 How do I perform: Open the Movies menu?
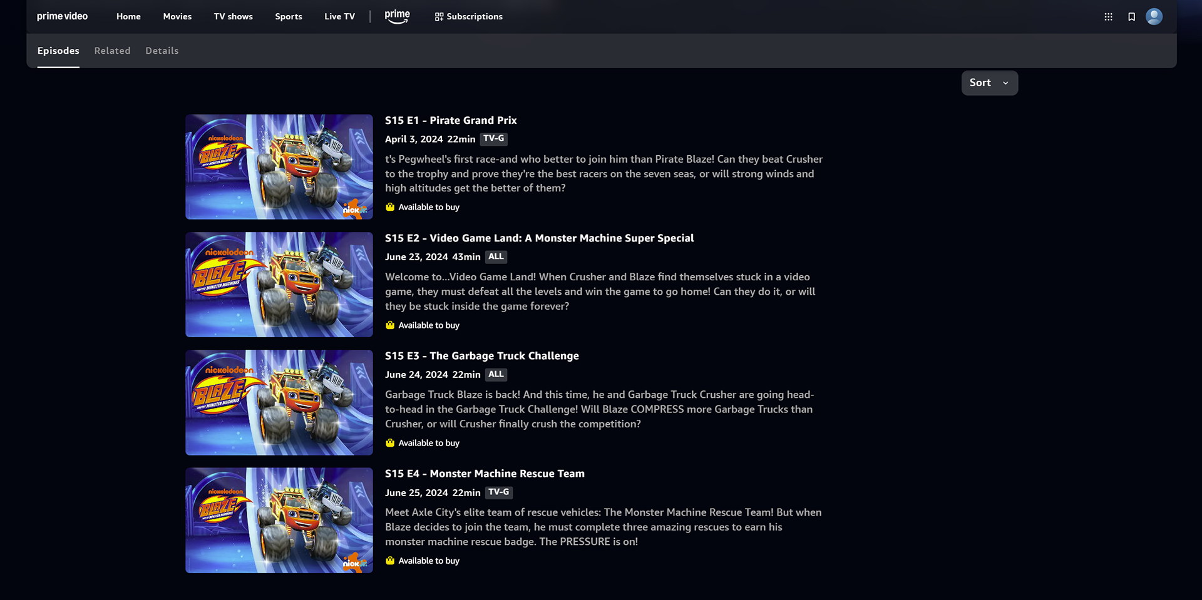(x=177, y=16)
